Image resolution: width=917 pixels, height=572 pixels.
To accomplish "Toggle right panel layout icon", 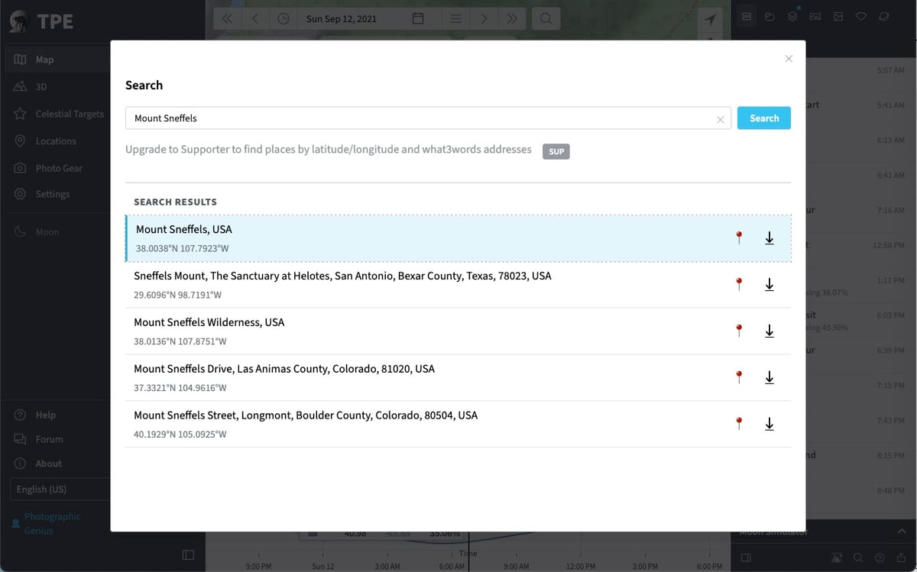I will click(747, 557).
